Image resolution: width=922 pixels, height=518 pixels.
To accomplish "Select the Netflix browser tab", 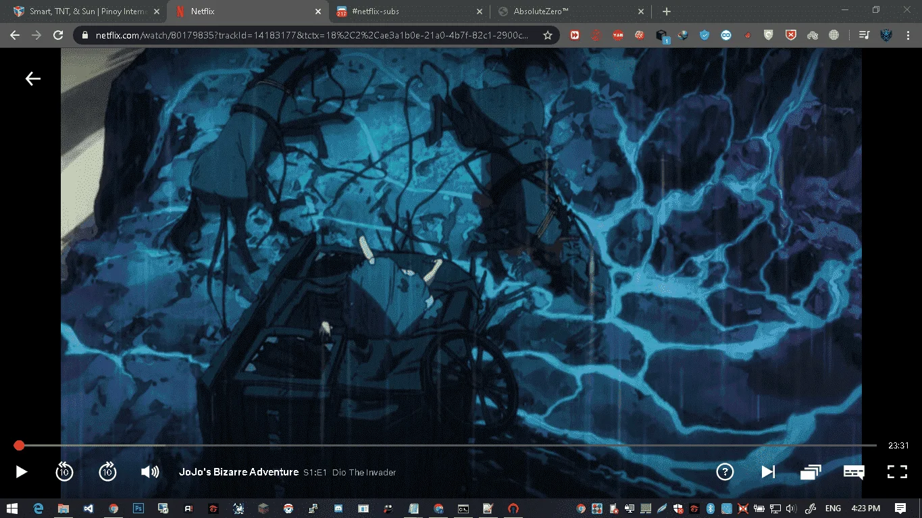I will point(247,11).
